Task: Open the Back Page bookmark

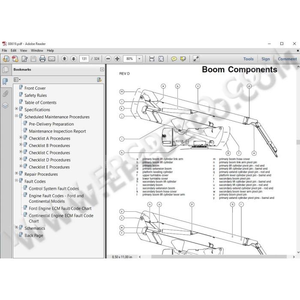Action: point(34,236)
